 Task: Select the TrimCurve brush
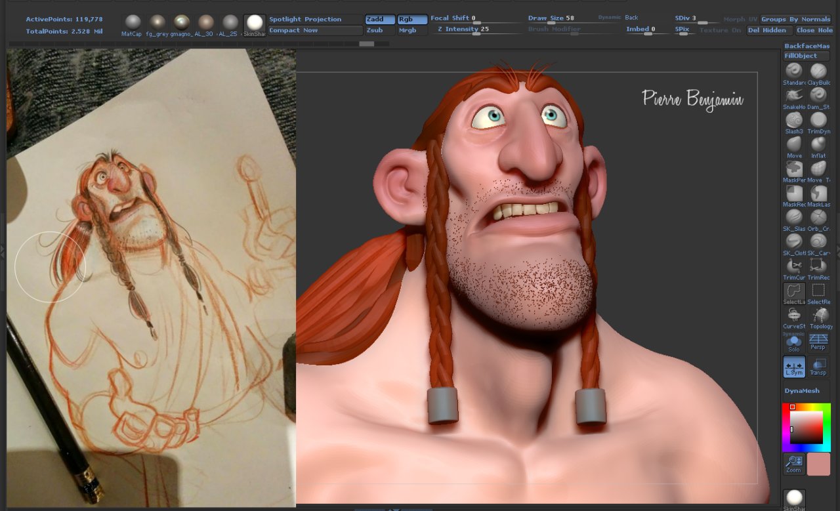[794, 268]
